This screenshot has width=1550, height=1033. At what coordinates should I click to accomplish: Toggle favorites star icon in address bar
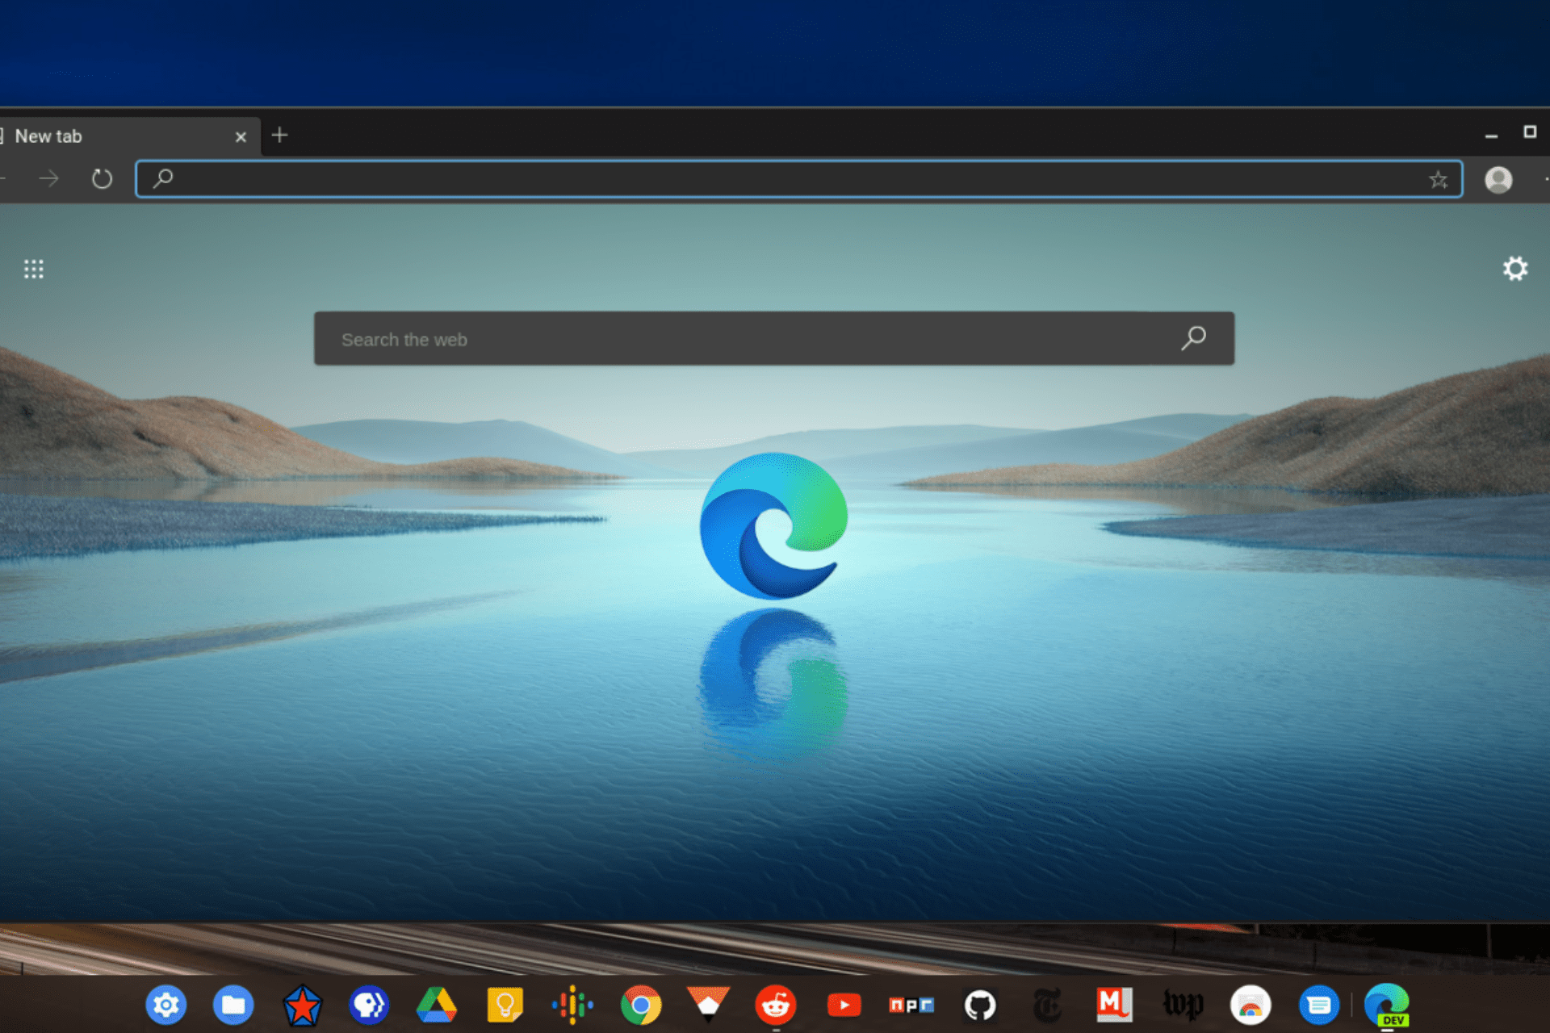pos(1438,177)
